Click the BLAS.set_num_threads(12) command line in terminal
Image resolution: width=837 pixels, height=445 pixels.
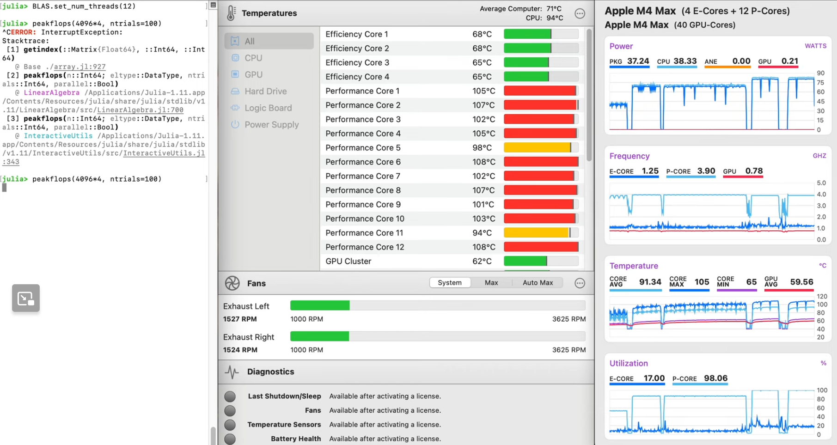[84, 6]
